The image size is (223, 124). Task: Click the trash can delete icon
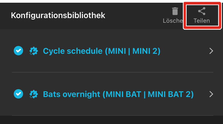175,11
